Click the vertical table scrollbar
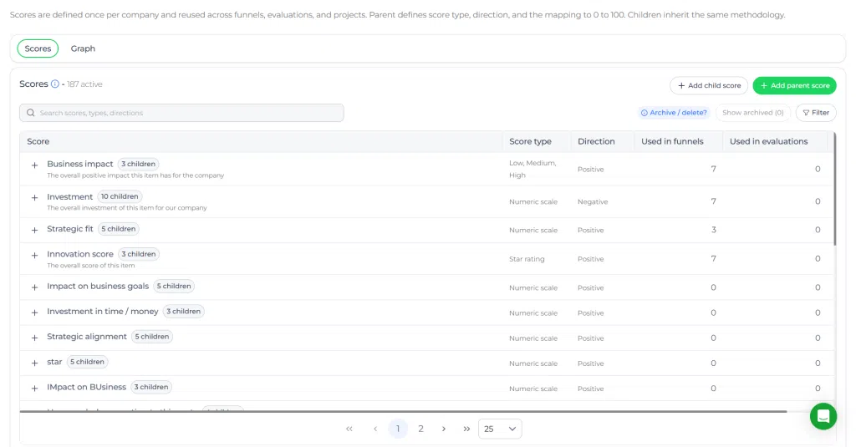Image resolution: width=856 pixels, height=447 pixels. (835, 188)
